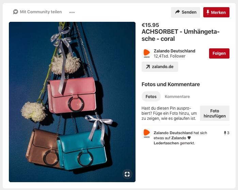The image size is (238, 190).
Task: Click the pinned handbags product image
Action: point(72,102)
